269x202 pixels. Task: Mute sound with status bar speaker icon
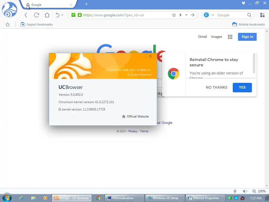pyautogui.click(x=245, y=191)
